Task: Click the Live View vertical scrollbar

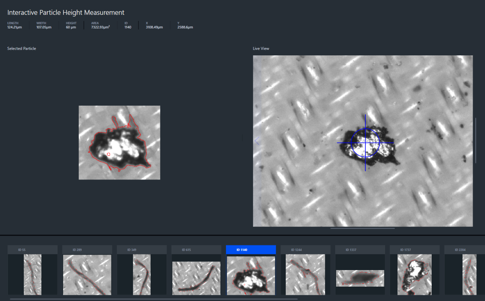Action: (x=476, y=140)
